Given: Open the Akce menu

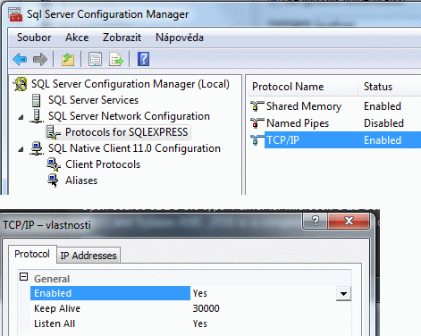Looking at the screenshot, I should point(77,38).
